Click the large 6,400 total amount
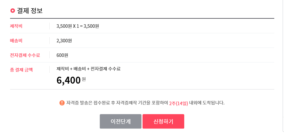Image resolution: width=284 pixels, height=136 pixels. [68, 80]
